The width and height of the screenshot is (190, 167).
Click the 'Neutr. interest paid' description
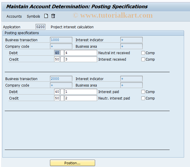pos(114,98)
